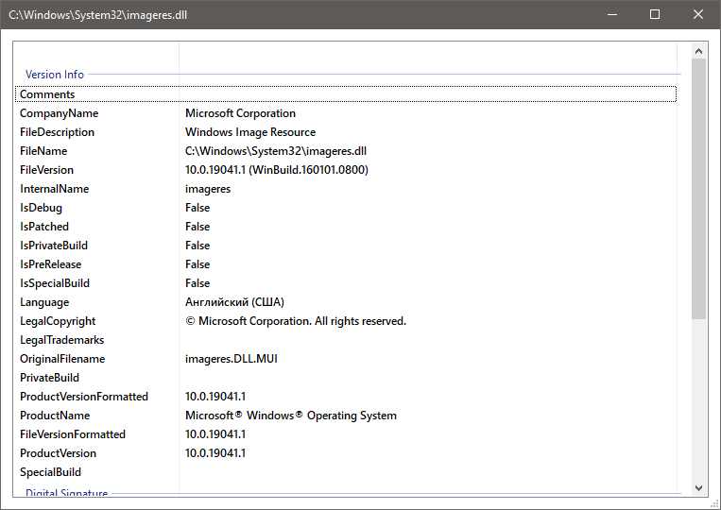
Task: Click the imageres value
Action: [208, 189]
